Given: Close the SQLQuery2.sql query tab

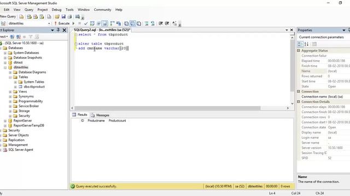Looking at the screenshot, I should point(291,30).
